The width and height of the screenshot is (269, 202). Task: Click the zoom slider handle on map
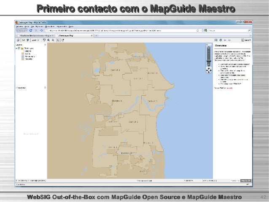[209, 61]
